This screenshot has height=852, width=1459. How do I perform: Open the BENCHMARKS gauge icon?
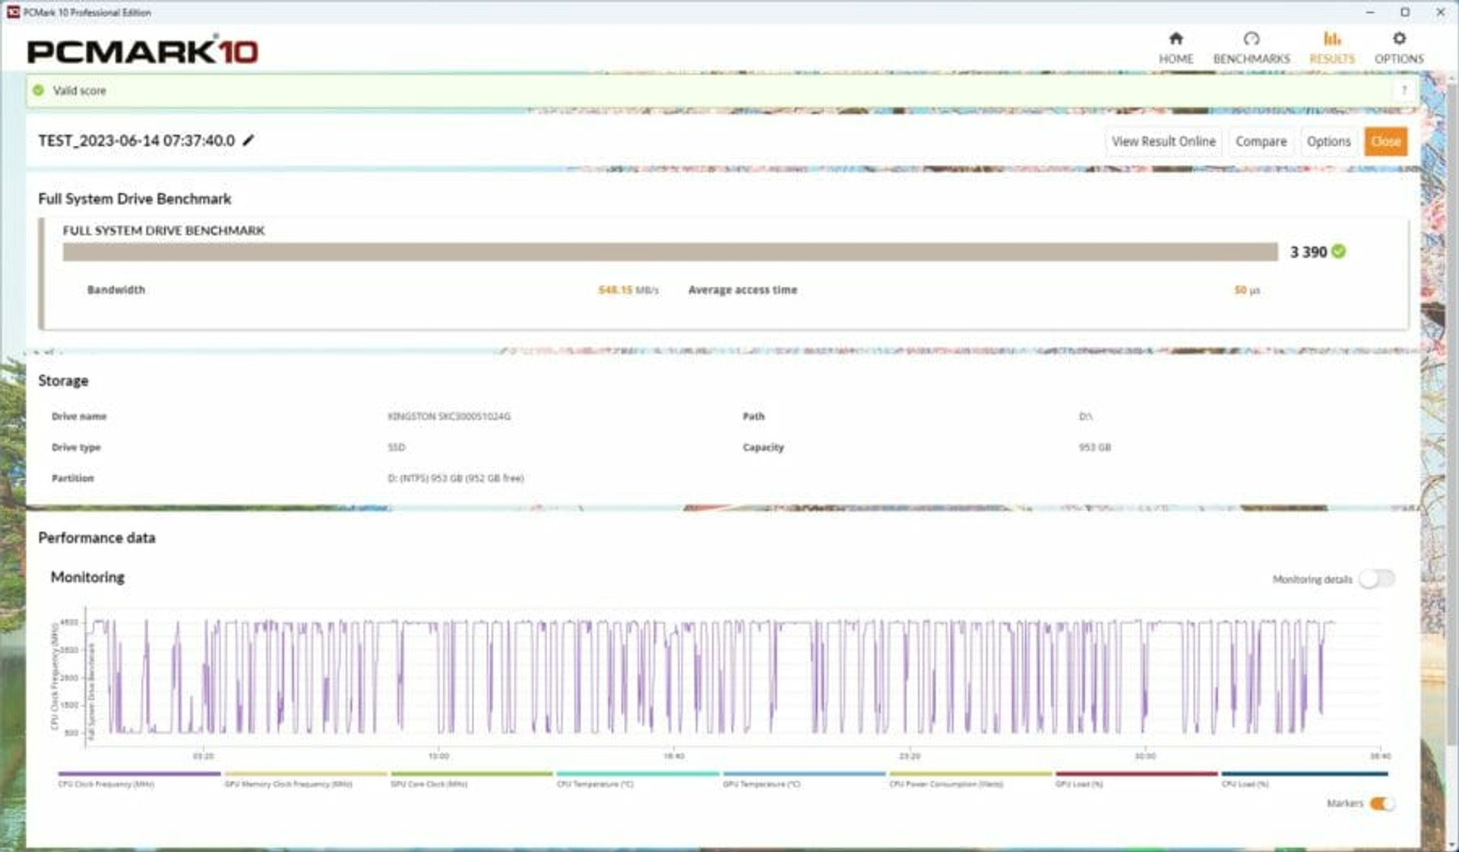1251,39
